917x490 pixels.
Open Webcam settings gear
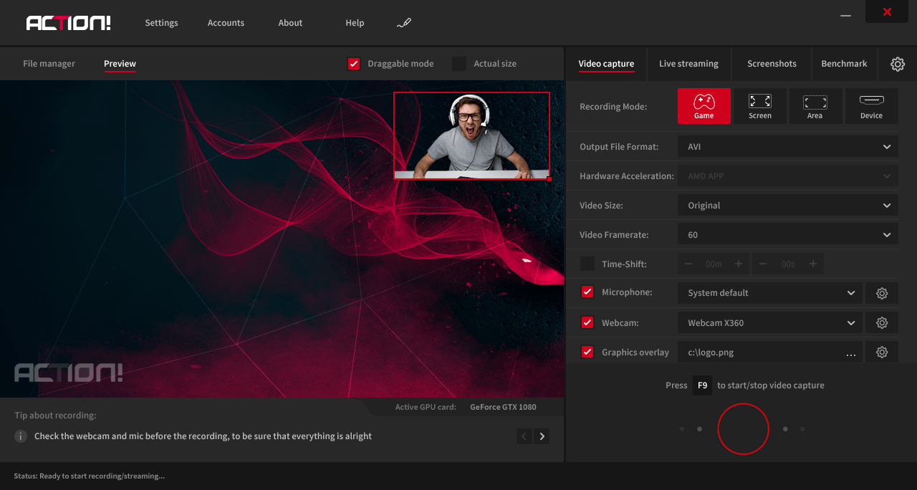pyautogui.click(x=882, y=323)
